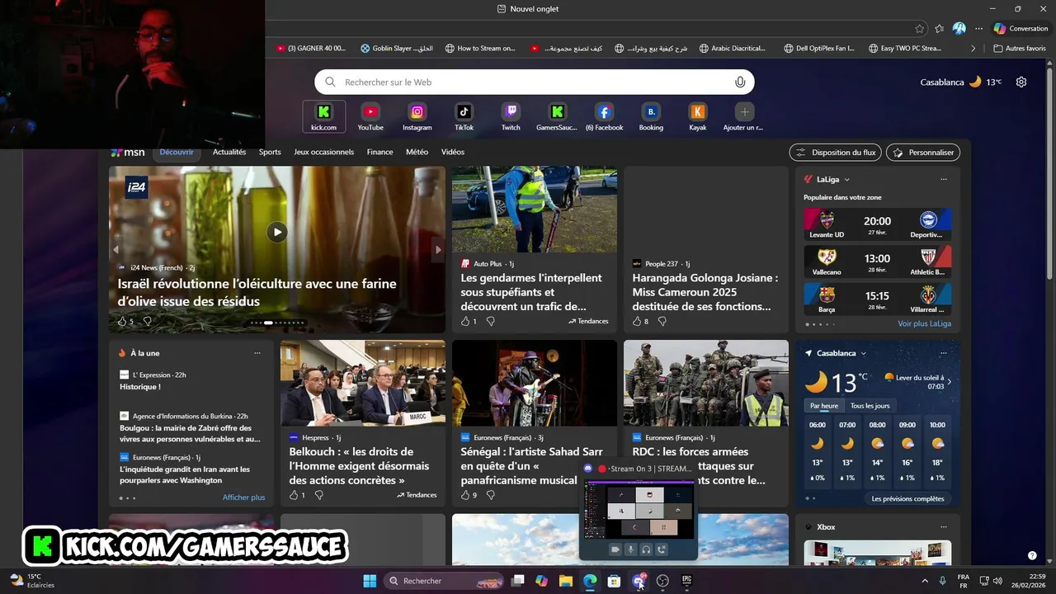
Task: Open the Edge profile avatar
Action: [x=959, y=28]
